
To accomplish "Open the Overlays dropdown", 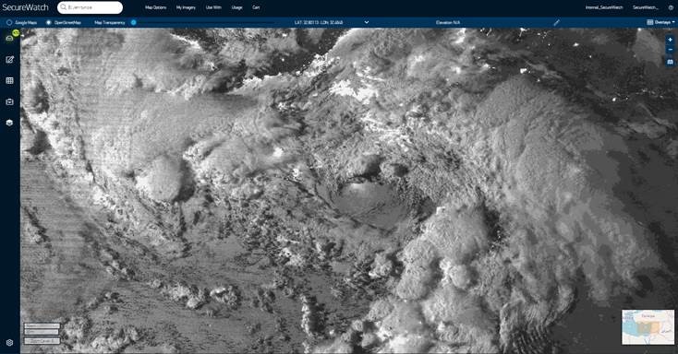I will 660,22.
